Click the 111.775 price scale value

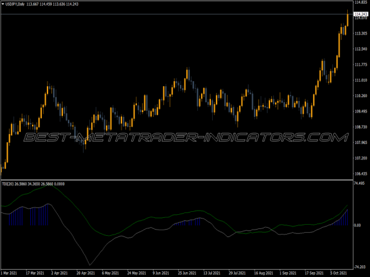(x=361, y=65)
